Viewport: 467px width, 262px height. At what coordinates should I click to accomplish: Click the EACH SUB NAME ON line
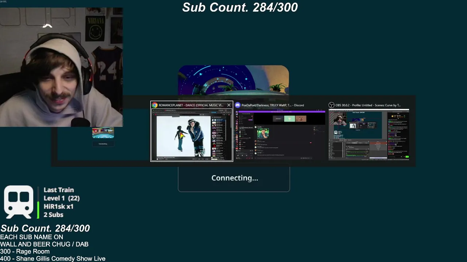pyautogui.click(x=31, y=237)
